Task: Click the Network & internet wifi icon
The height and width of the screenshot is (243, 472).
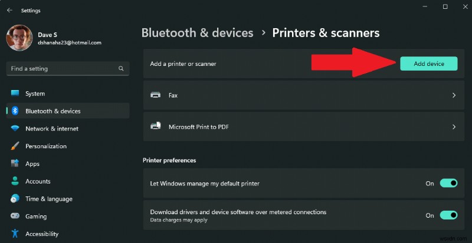Action: click(15, 129)
